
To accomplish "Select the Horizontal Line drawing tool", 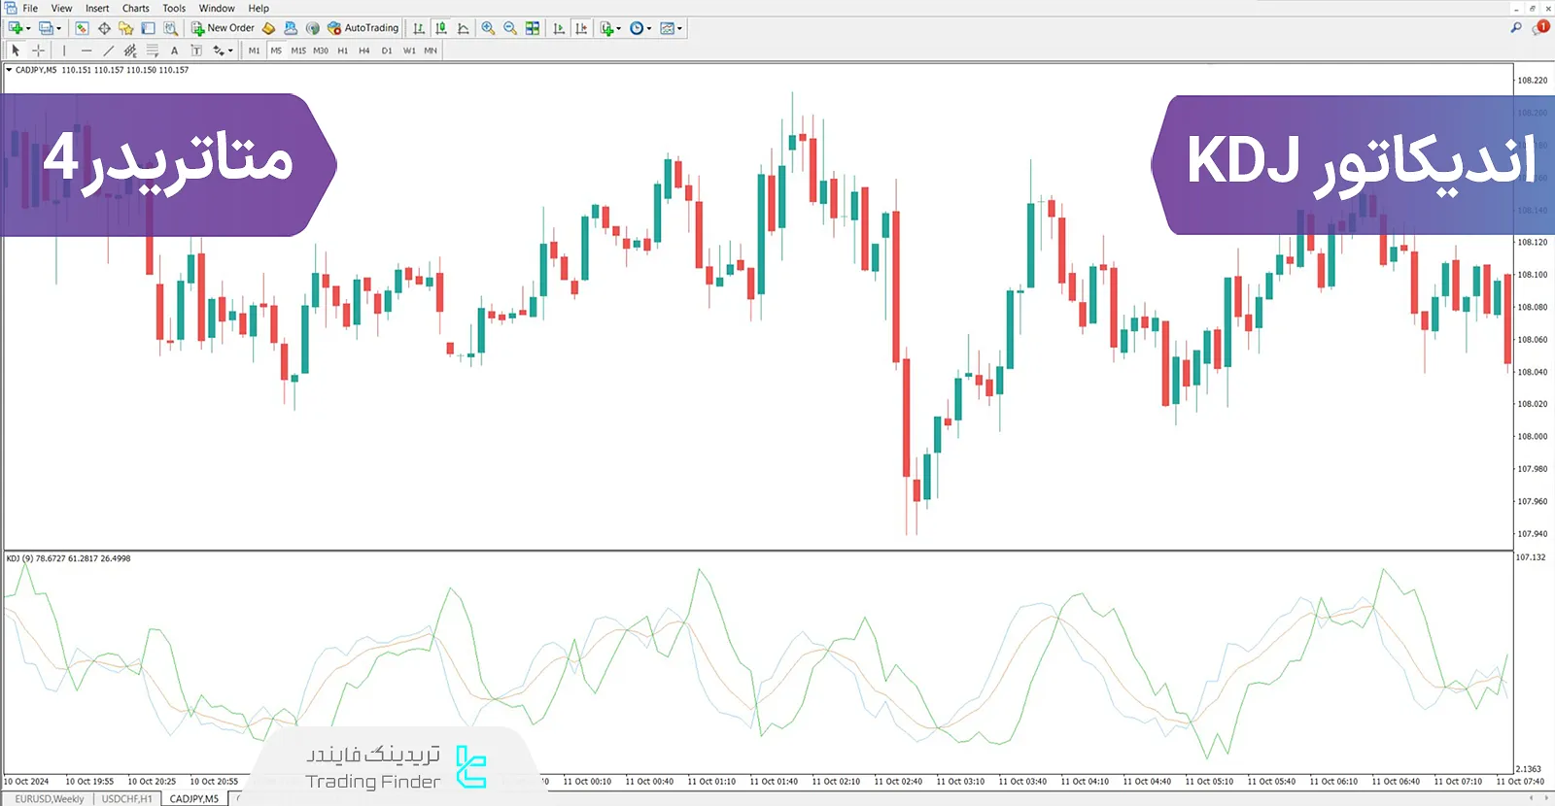I will [86, 50].
